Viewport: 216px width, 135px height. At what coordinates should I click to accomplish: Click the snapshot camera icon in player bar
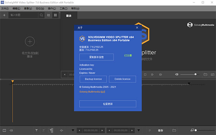pos(212,74)
